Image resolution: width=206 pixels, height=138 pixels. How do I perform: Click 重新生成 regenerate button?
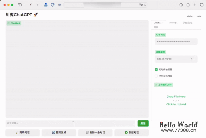pos(59,133)
